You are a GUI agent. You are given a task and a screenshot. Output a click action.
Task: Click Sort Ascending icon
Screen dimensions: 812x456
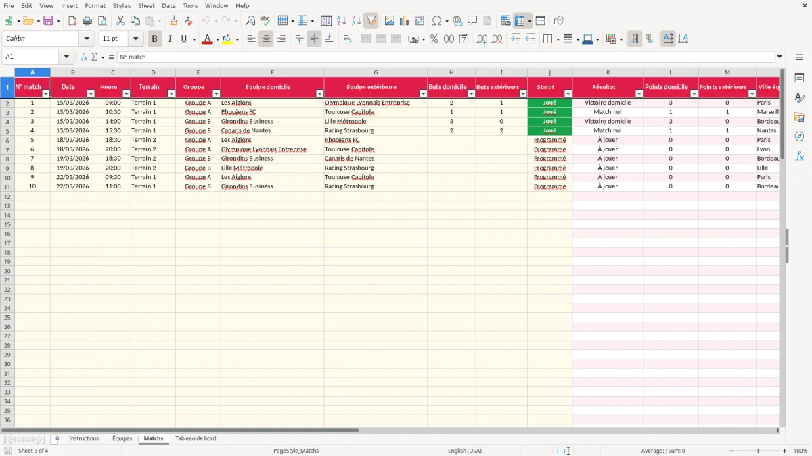tap(341, 21)
